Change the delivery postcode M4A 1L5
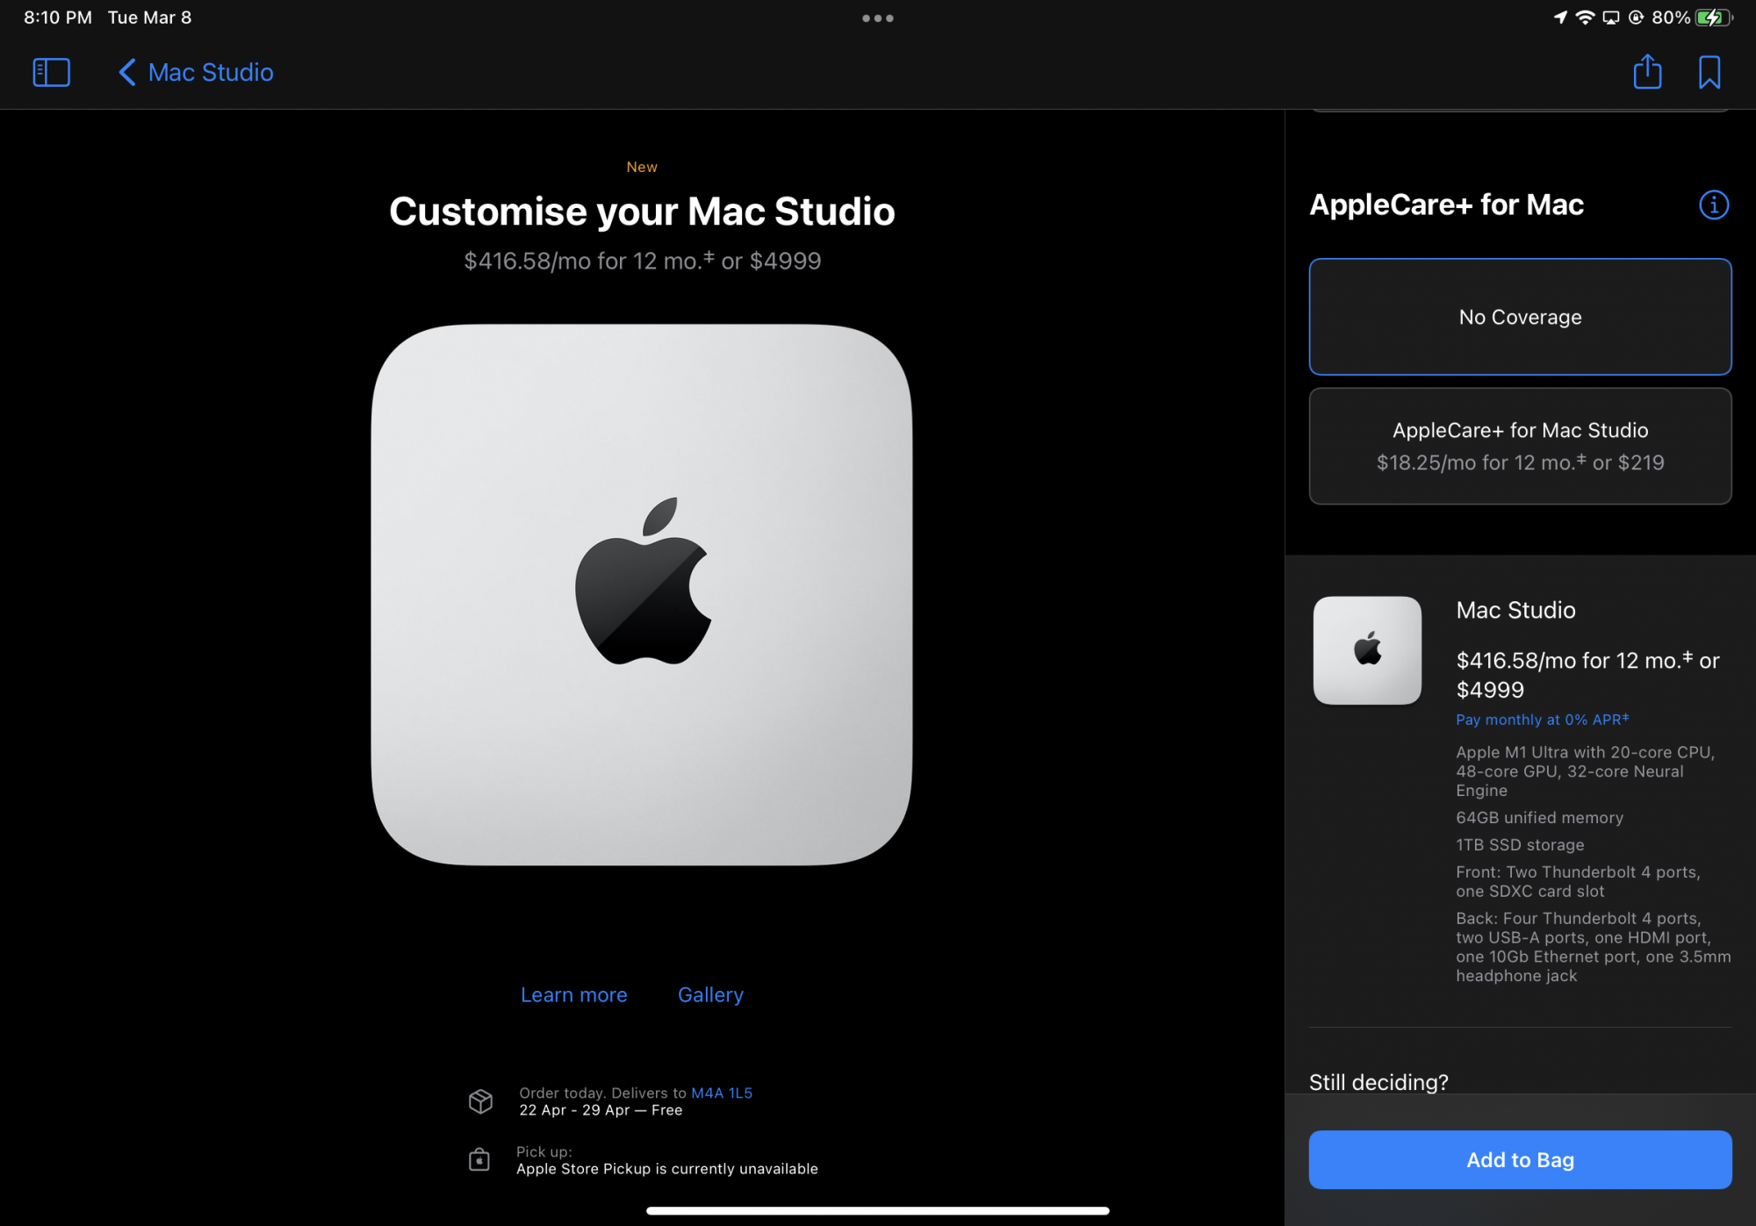The image size is (1756, 1226). point(721,1093)
